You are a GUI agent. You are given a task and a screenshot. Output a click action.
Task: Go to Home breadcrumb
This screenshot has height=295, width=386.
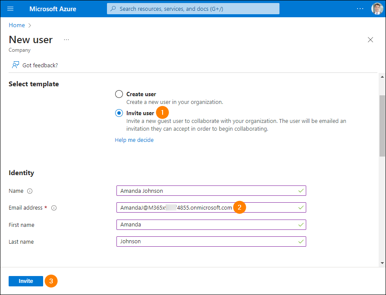click(17, 25)
